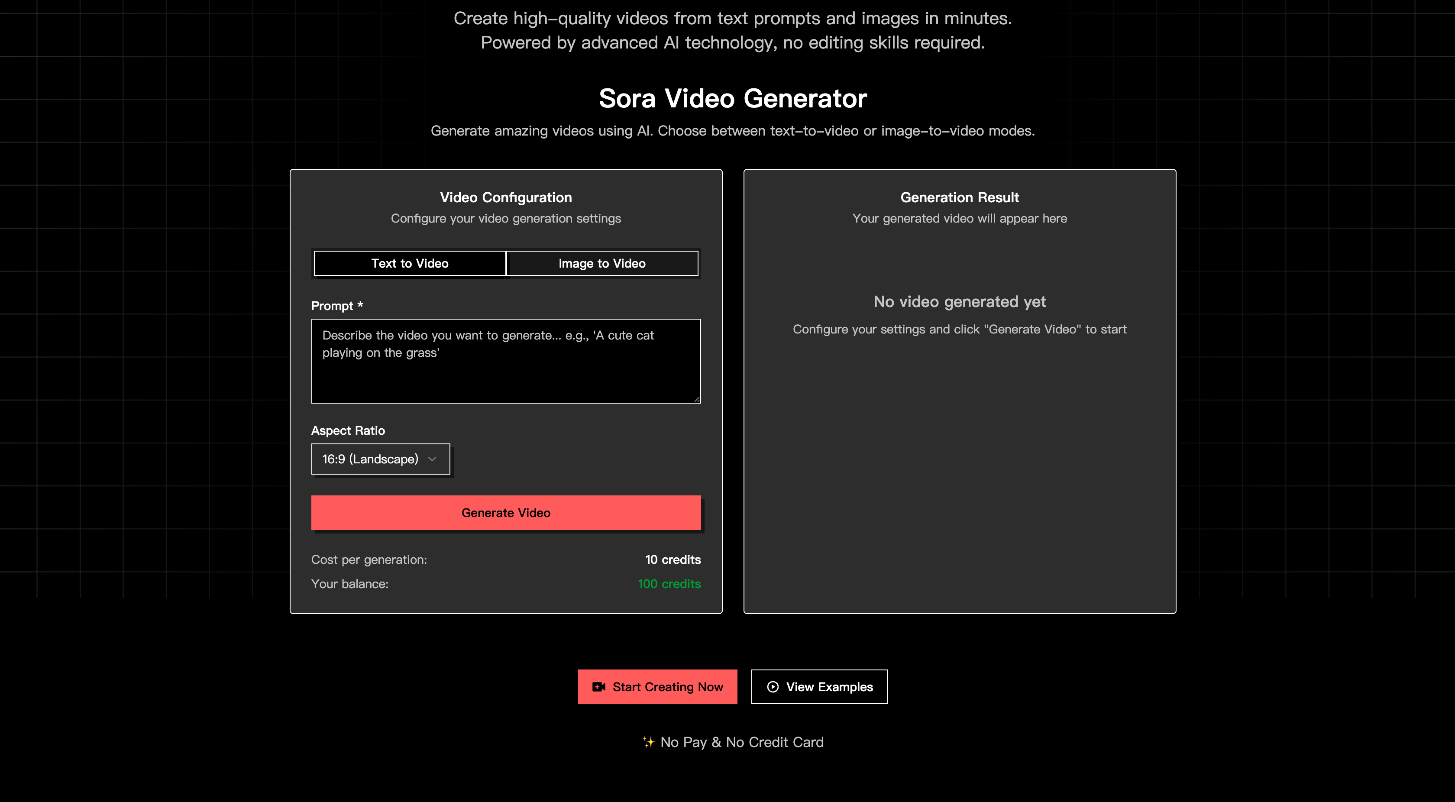This screenshot has height=802, width=1455.
Task: Click the resize handle of the prompt textarea
Action: (x=697, y=399)
